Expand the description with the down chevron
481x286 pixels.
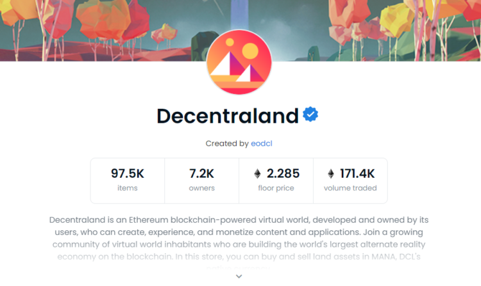239,276
